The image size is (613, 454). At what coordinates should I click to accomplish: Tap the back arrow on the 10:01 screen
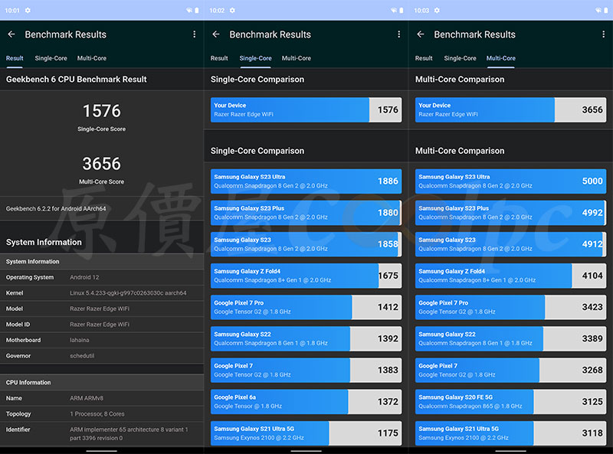pyautogui.click(x=11, y=34)
